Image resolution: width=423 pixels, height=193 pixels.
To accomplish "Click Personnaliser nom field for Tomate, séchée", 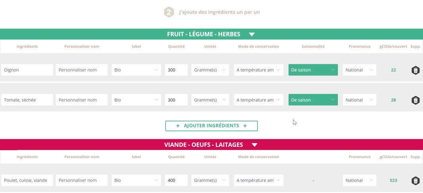I will click(x=82, y=100).
